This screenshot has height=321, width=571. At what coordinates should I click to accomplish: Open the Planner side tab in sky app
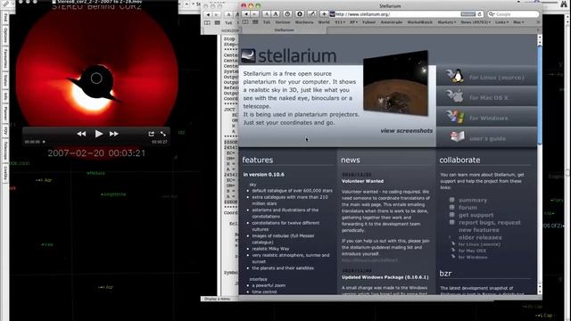(5, 112)
